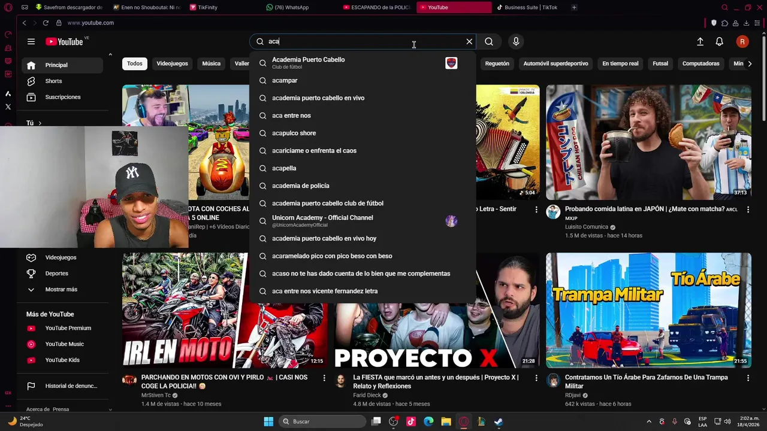Open the notifications bell
Screen dimensions: 767x431
coord(720,41)
